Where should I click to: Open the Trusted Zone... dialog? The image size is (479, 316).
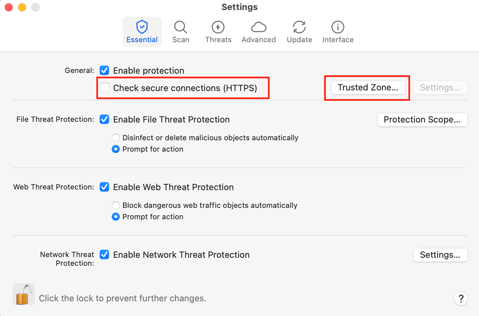368,87
